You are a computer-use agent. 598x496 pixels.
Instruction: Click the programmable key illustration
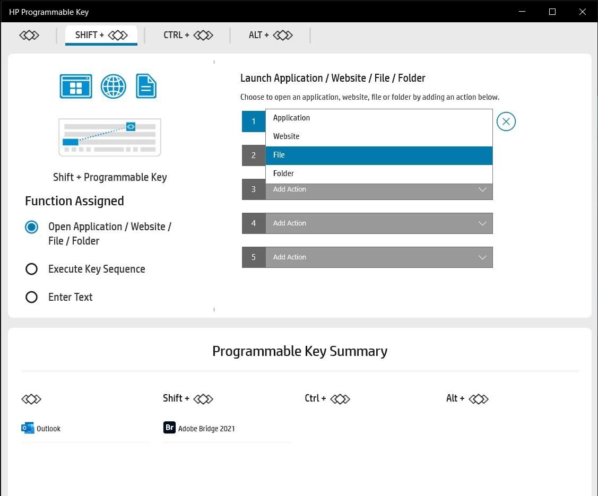tap(110, 136)
